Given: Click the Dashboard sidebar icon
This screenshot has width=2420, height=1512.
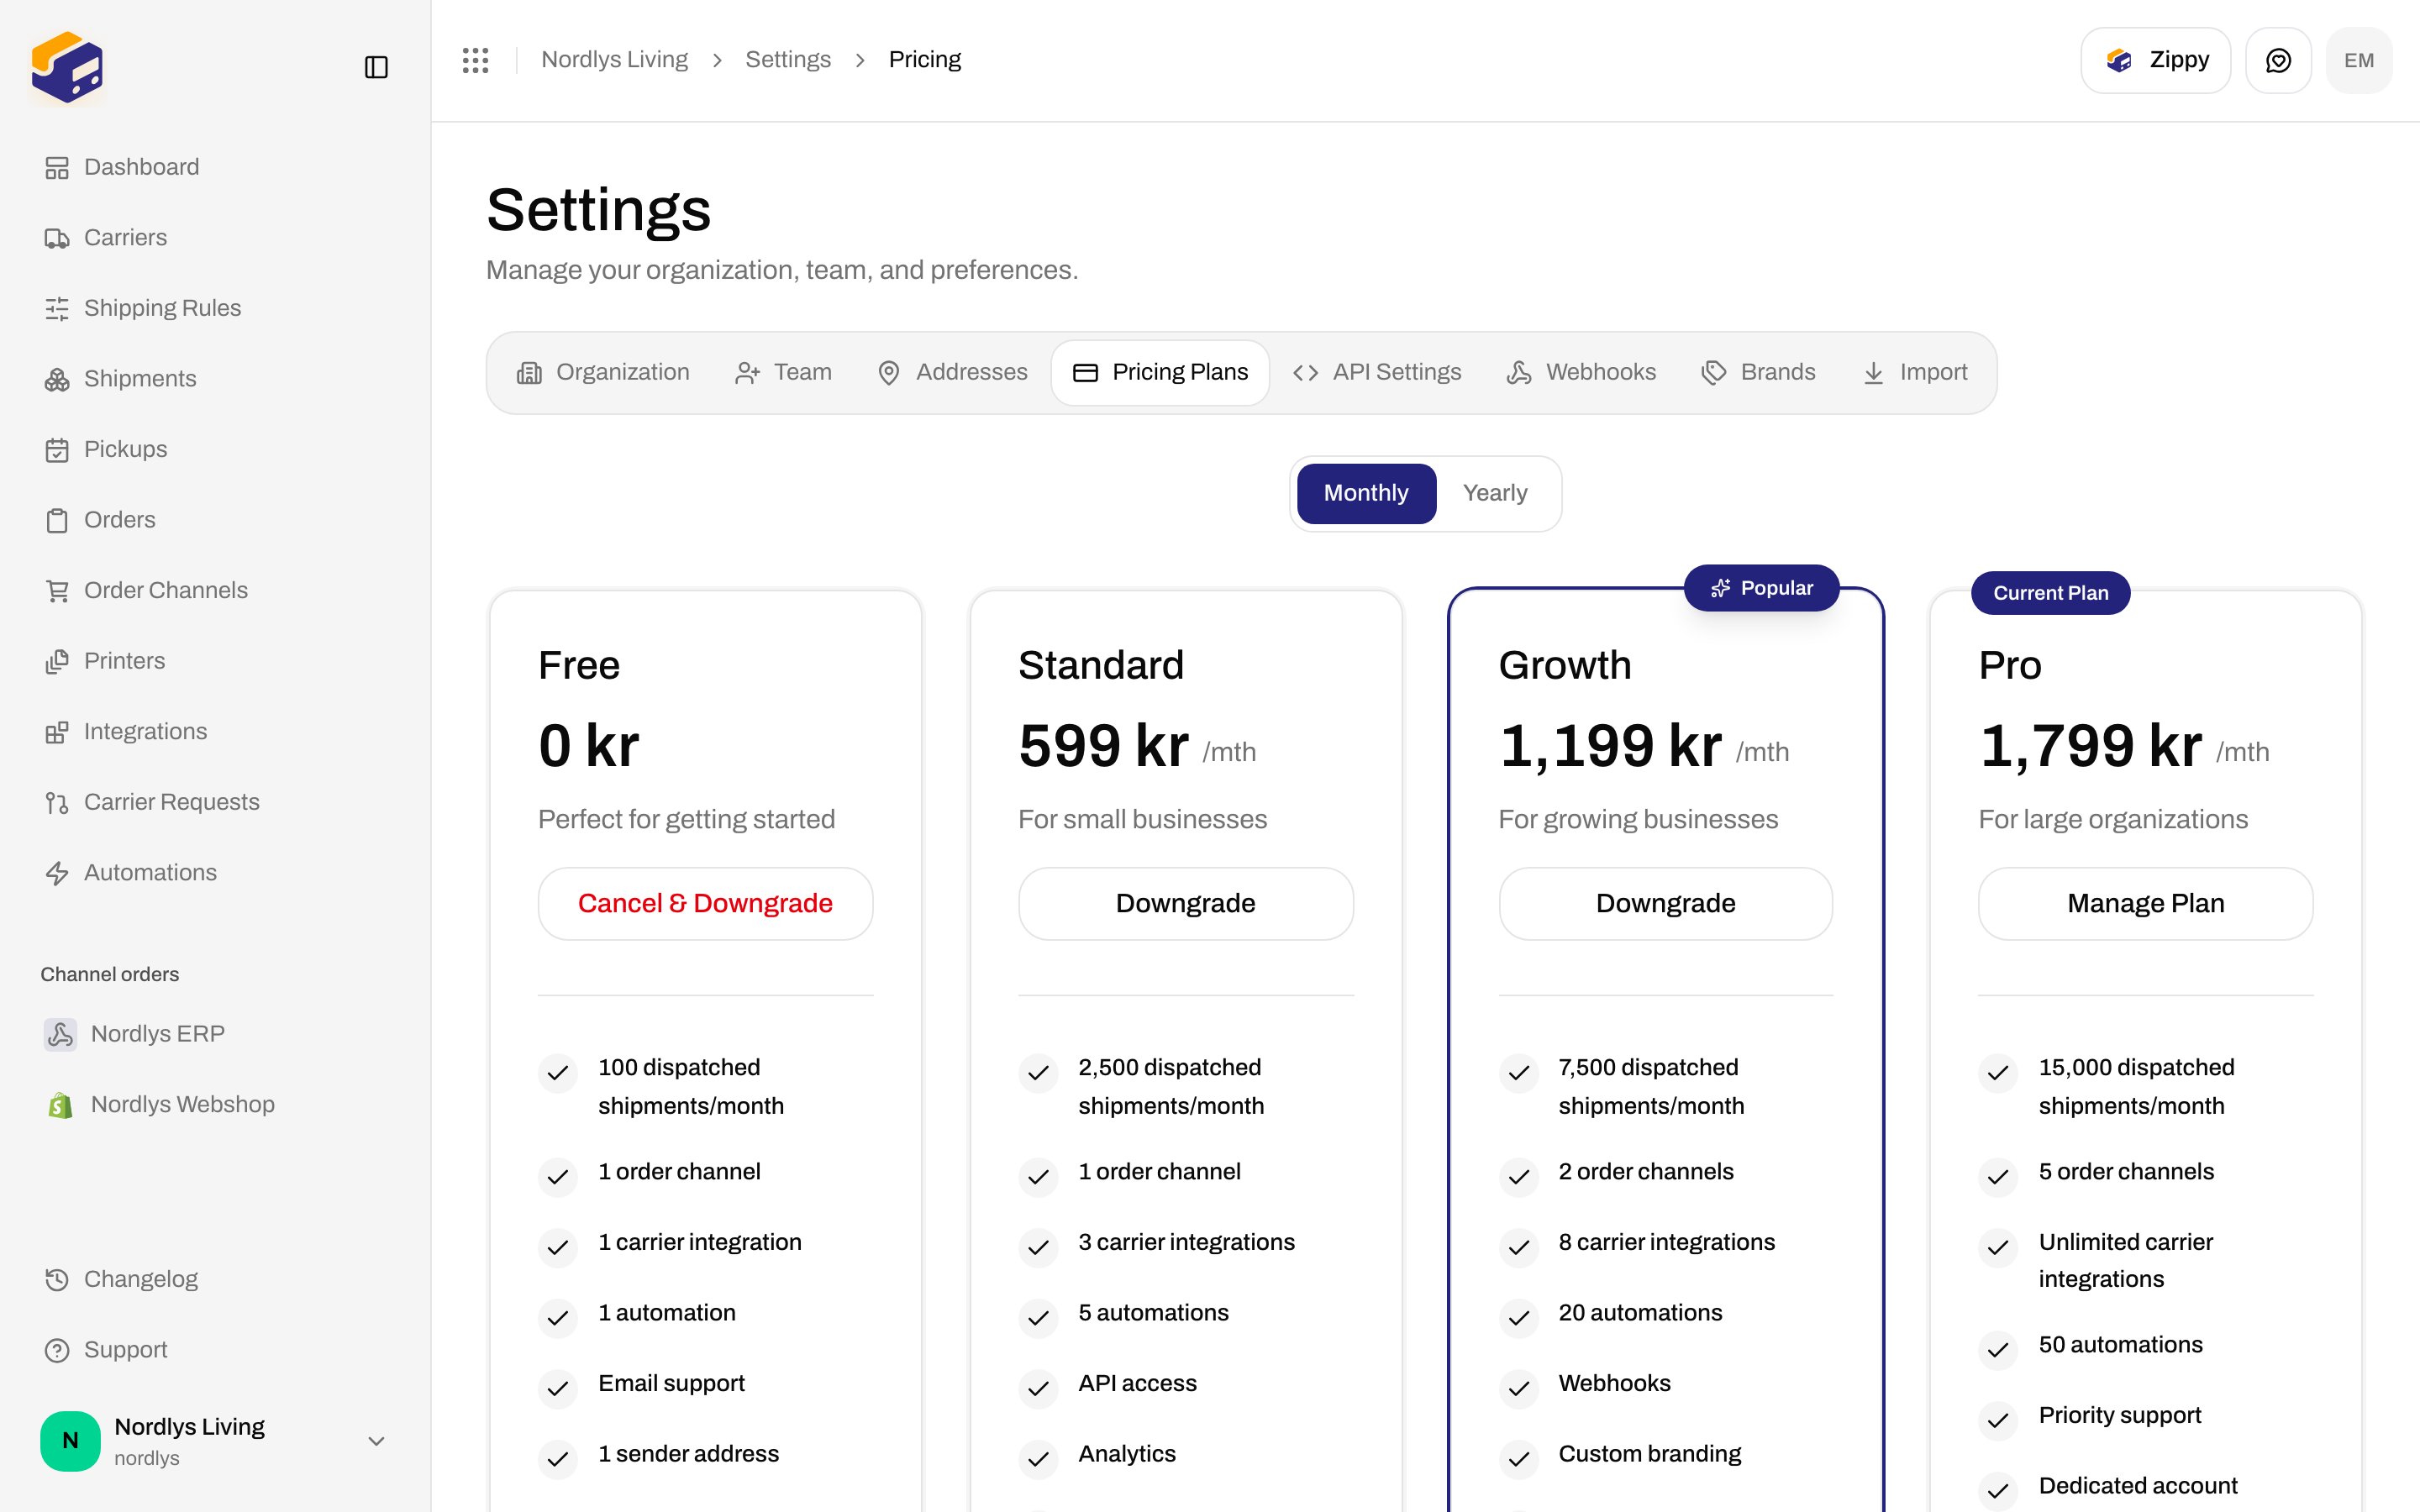Looking at the screenshot, I should click(57, 168).
